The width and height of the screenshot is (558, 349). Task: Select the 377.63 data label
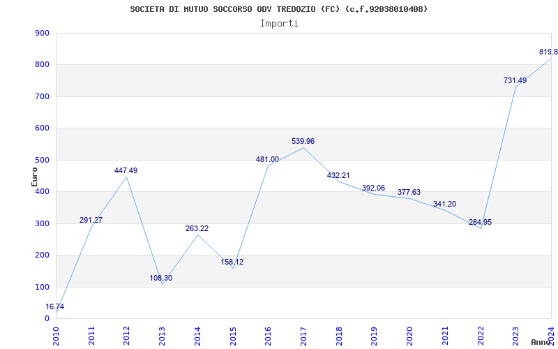coord(409,193)
